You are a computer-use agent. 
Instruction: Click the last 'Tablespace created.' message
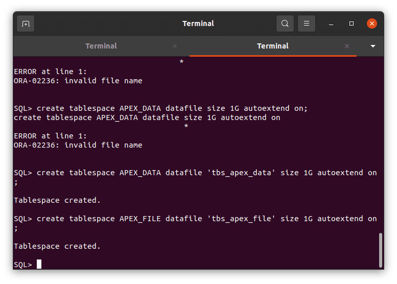click(x=57, y=246)
